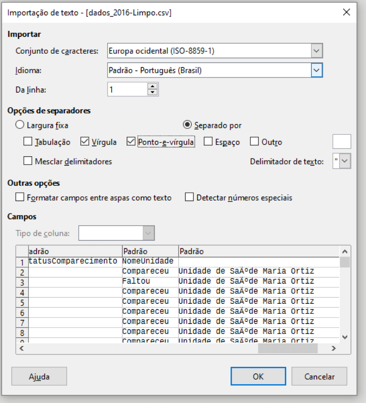Uncheck the Vírgula separator checkbox
366x403 pixels.
coord(85,142)
